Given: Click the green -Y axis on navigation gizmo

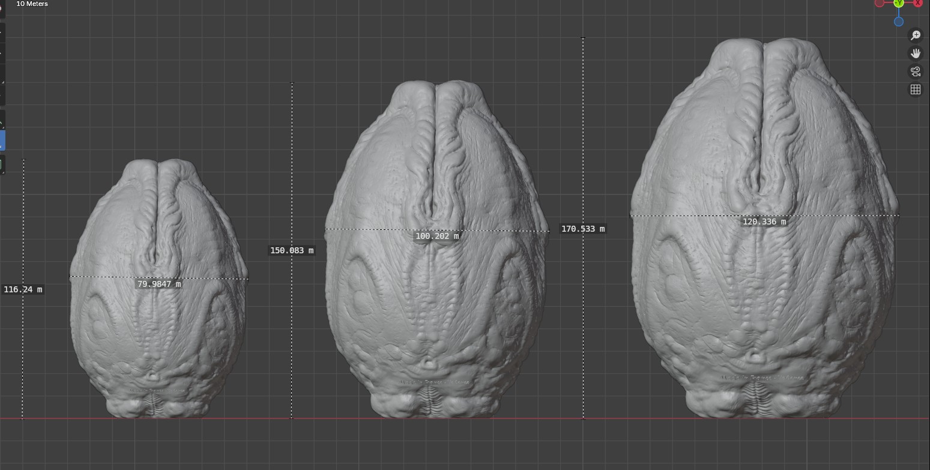Looking at the screenshot, I should (898, 4).
